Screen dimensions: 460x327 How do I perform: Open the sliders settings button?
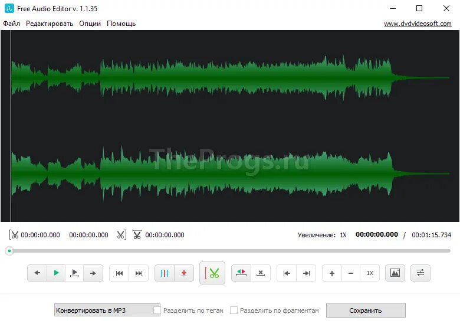click(x=420, y=273)
